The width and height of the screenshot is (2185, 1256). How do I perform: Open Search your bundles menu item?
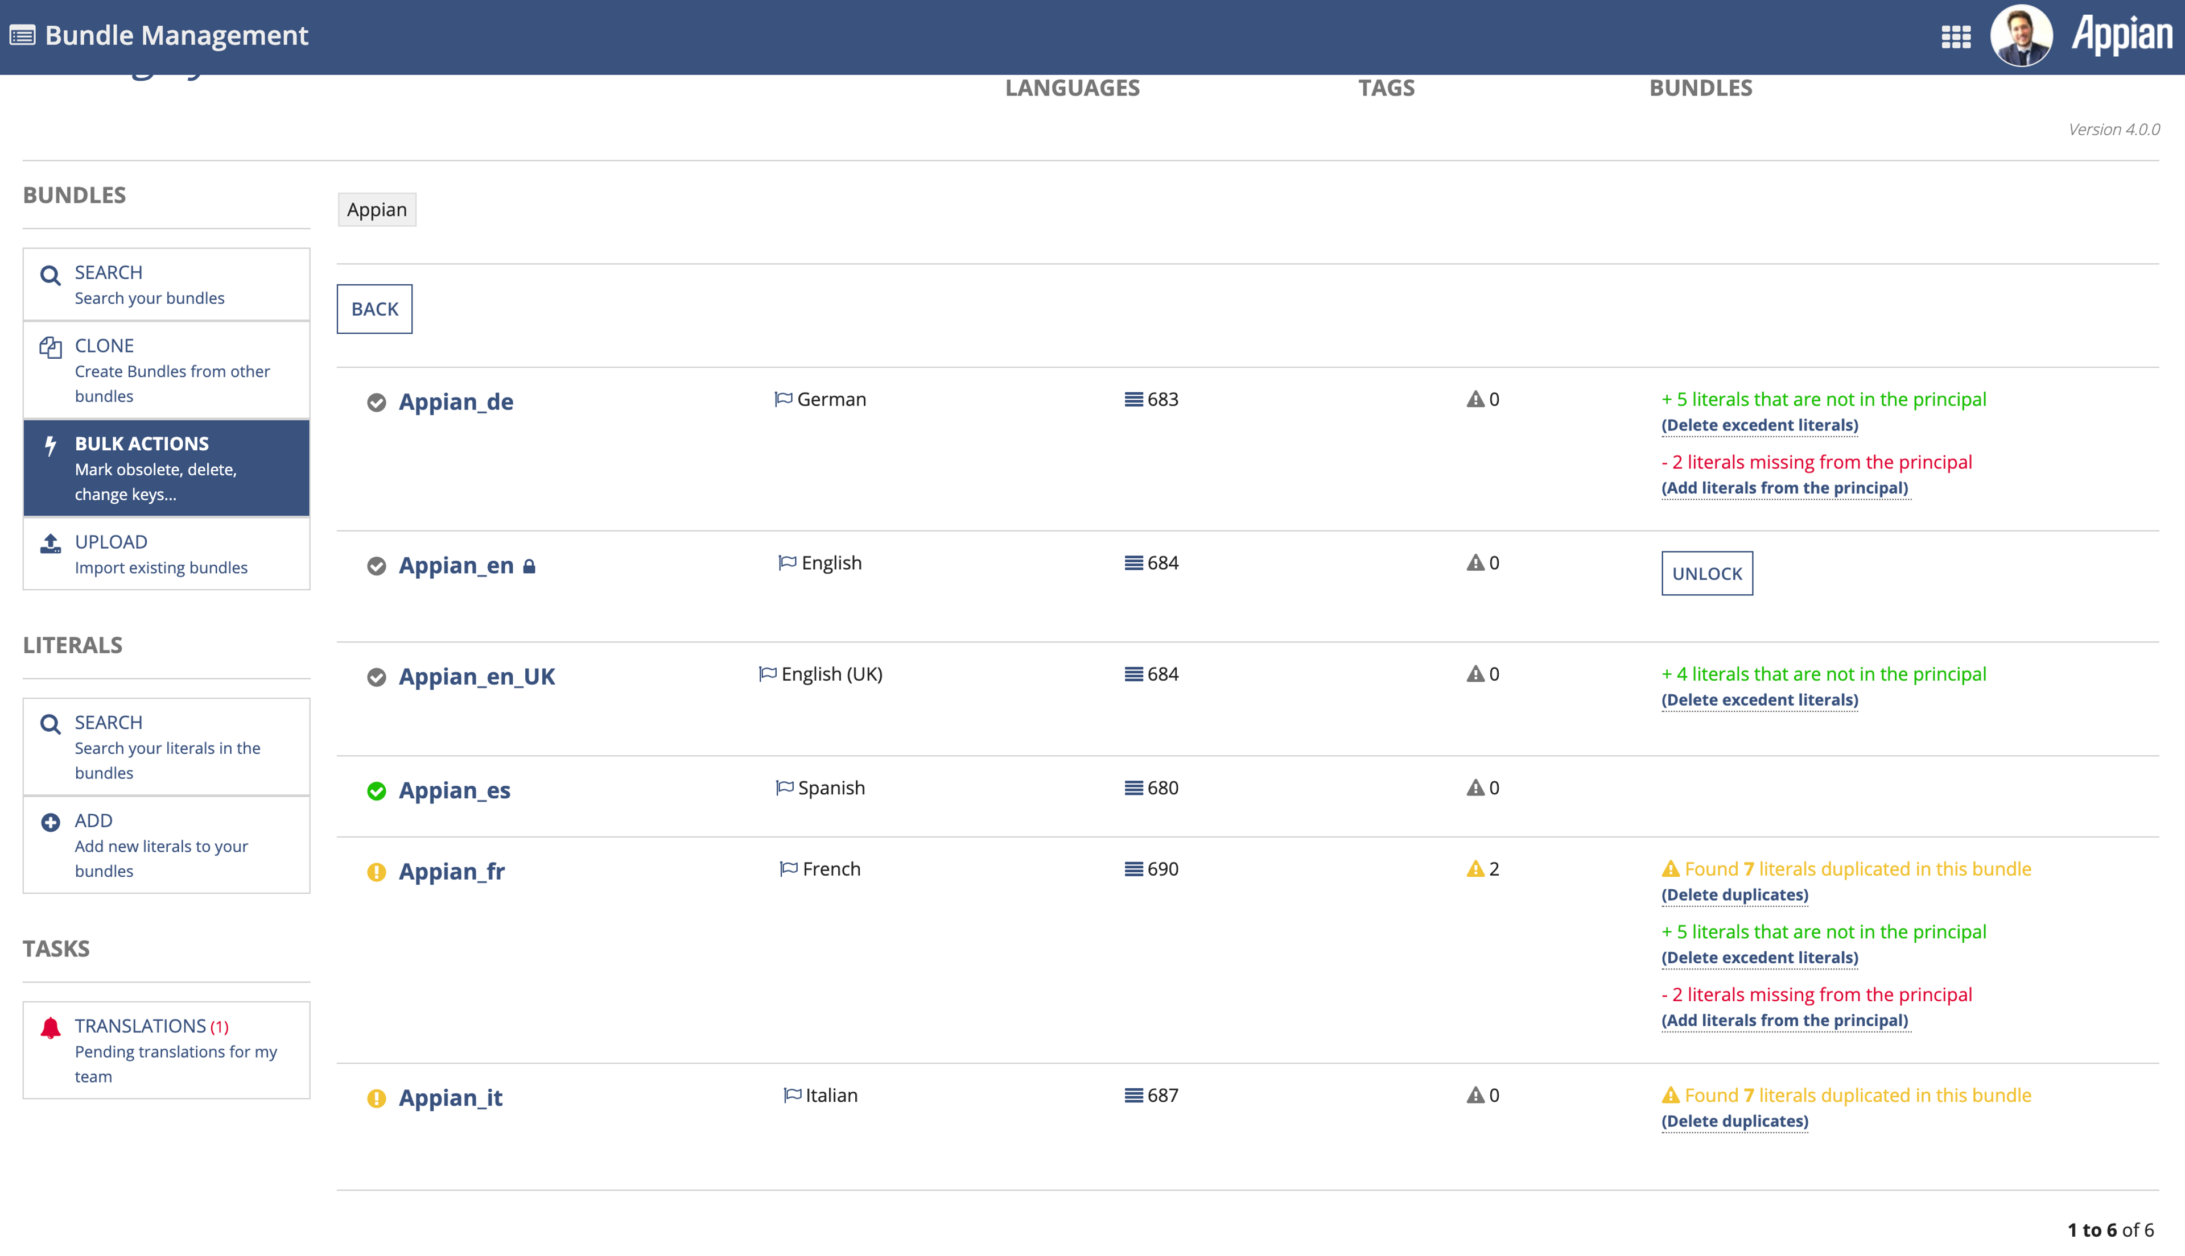pyautogui.click(x=167, y=285)
